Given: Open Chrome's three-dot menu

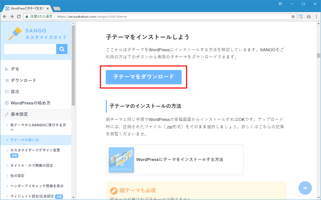Looking at the screenshot, I should (316, 16).
